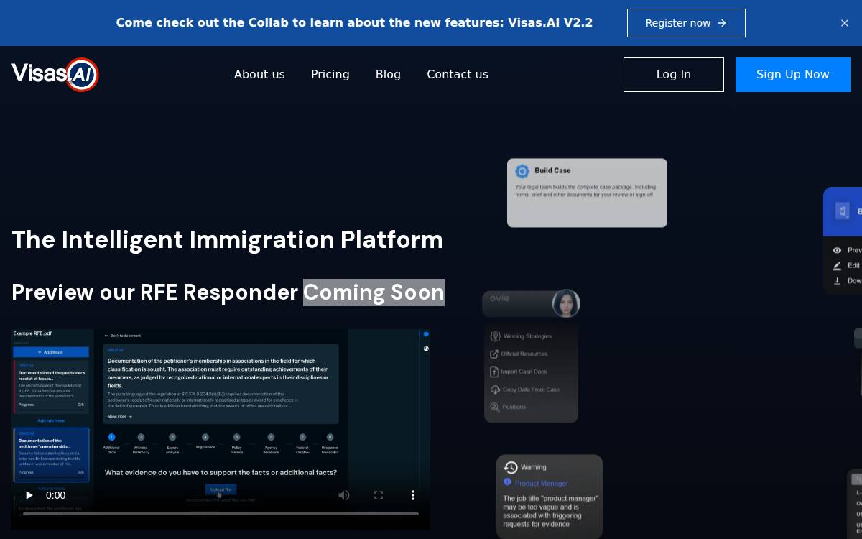Click the Edit pencil icon
862x539 pixels.
(x=837, y=265)
